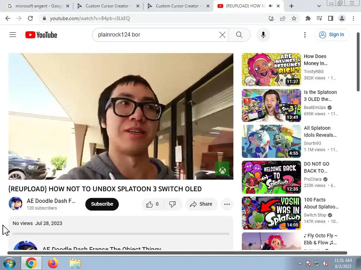Open AE Doodle Dash channel name link
Image resolution: width=361 pixels, height=270 pixels.
(x=51, y=201)
